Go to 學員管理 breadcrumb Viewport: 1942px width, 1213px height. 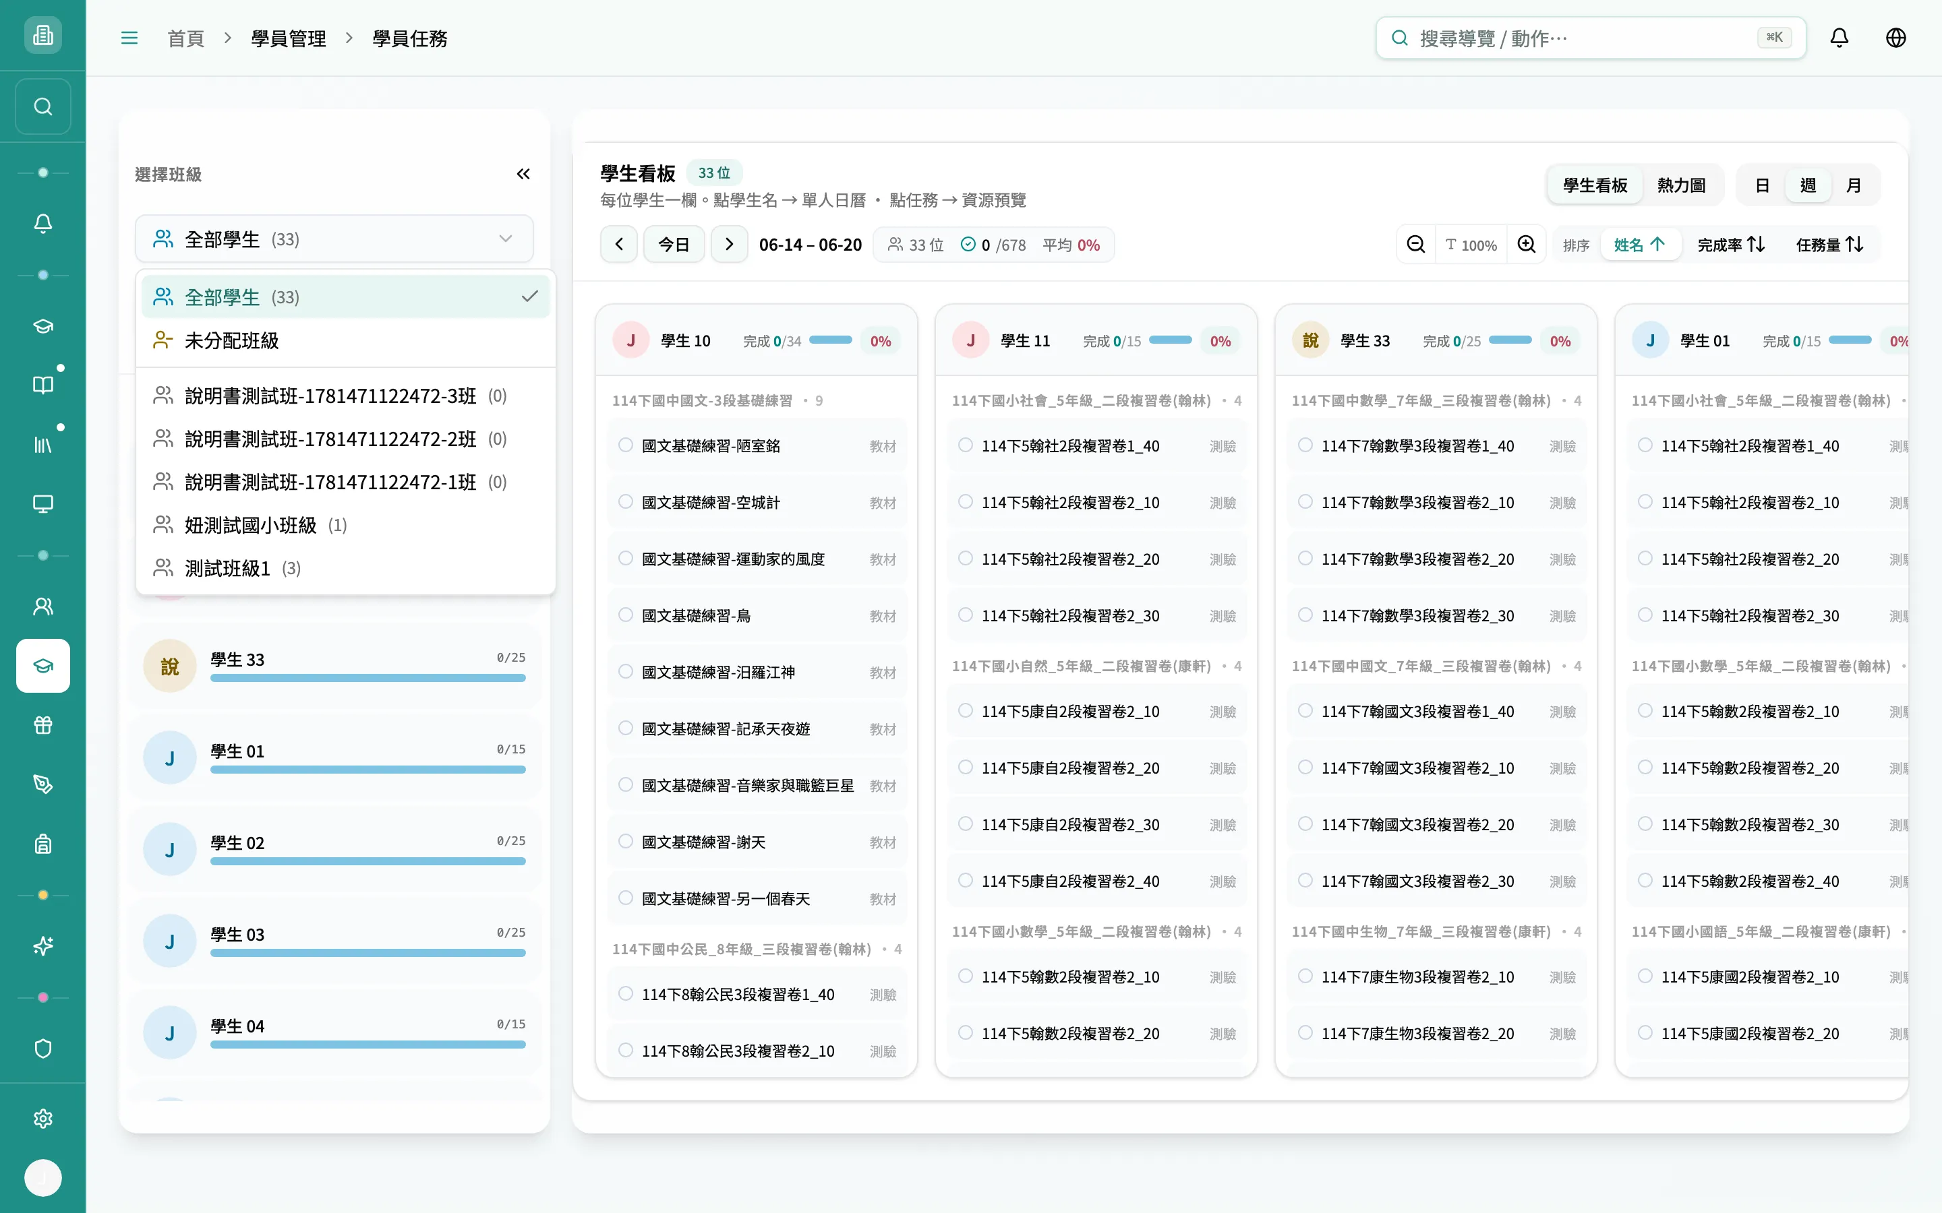pyautogui.click(x=288, y=38)
